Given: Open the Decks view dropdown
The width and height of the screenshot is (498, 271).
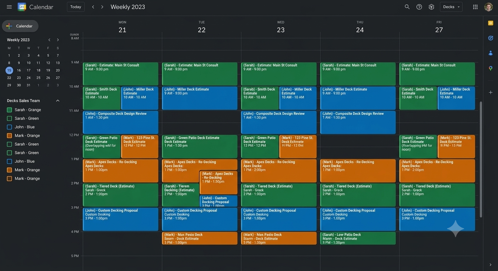Looking at the screenshot, I should (x=451, y=7).
